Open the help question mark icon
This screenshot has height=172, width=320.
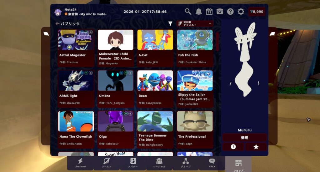pos(230,12)
